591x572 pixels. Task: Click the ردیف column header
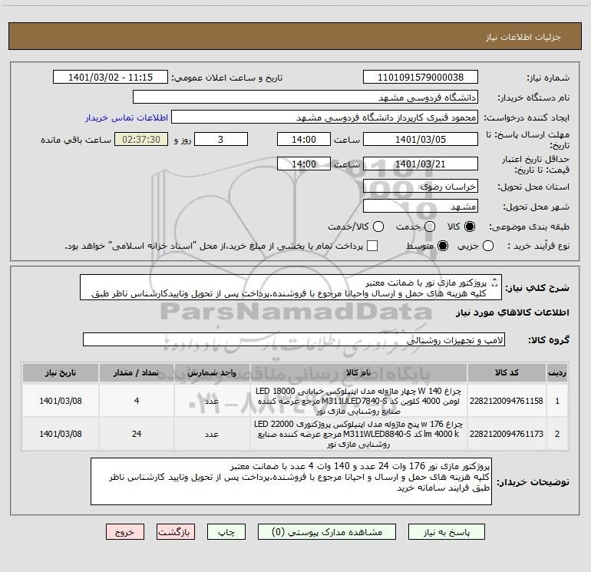557,373
